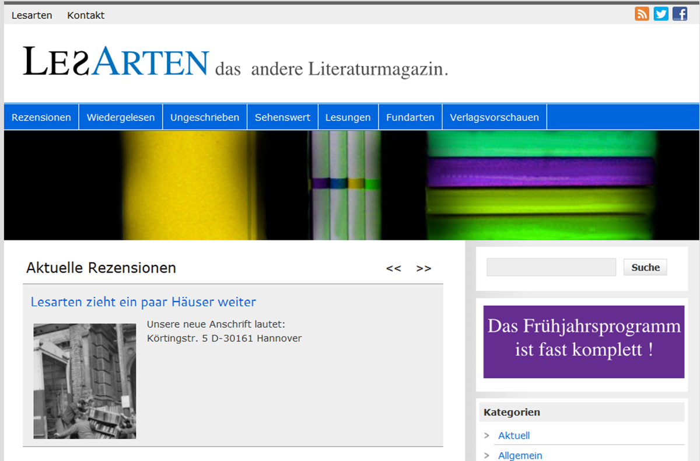Open the Lesungen menu item
700x461 pixels.
point(348,117)
